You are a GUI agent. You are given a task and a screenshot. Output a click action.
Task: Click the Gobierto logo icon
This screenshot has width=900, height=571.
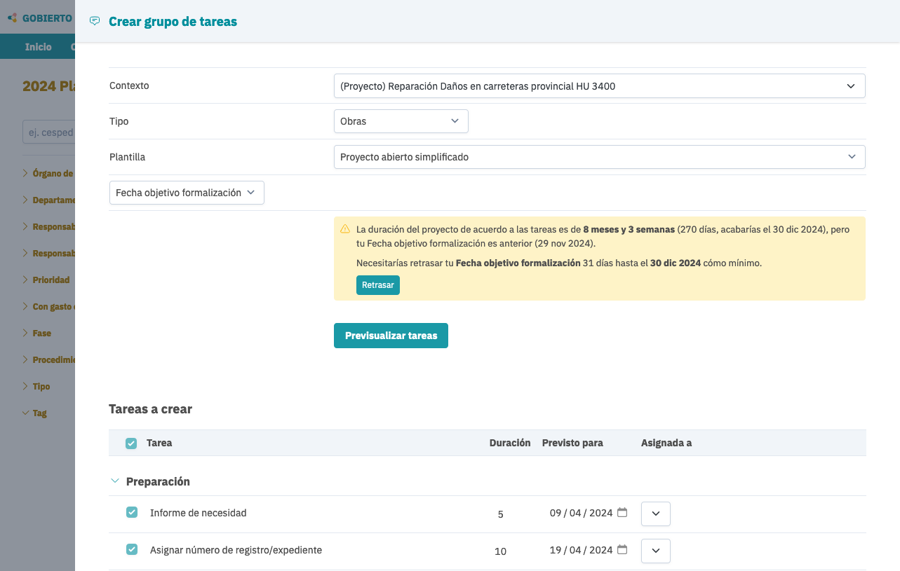pos(13,18)
